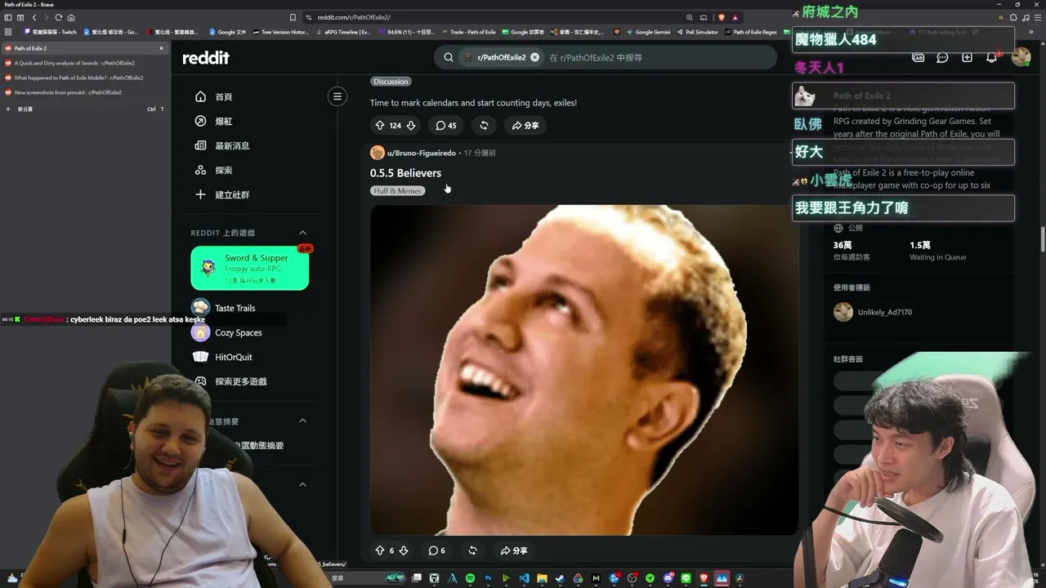The width and height of the screenshot is (1046, 588).
Task: Downvote the 0.5.5 Believers post
Action: (404, 550)
